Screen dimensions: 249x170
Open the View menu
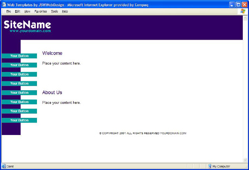(27, 12)
